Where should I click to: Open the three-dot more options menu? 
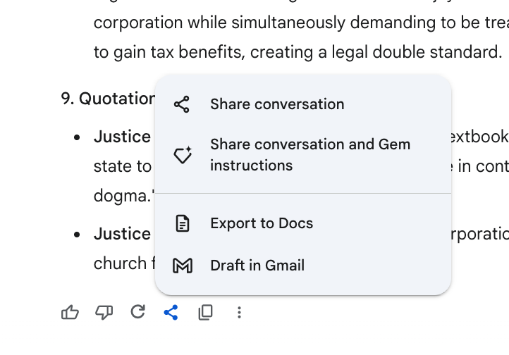[x=239, y=313]
